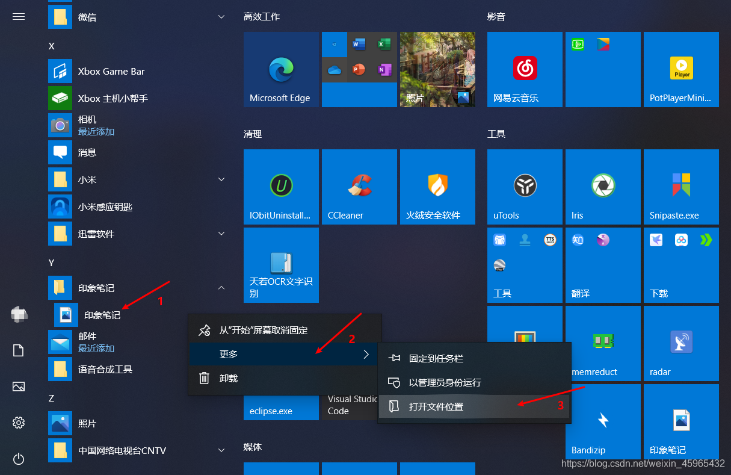Open 消息 messaging app
Screen dimensions: 731x475
pos(138,152)
